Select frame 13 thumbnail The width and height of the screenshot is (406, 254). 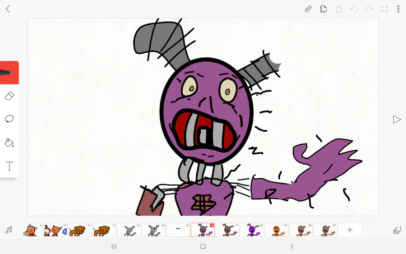click(x=129, y=230)
